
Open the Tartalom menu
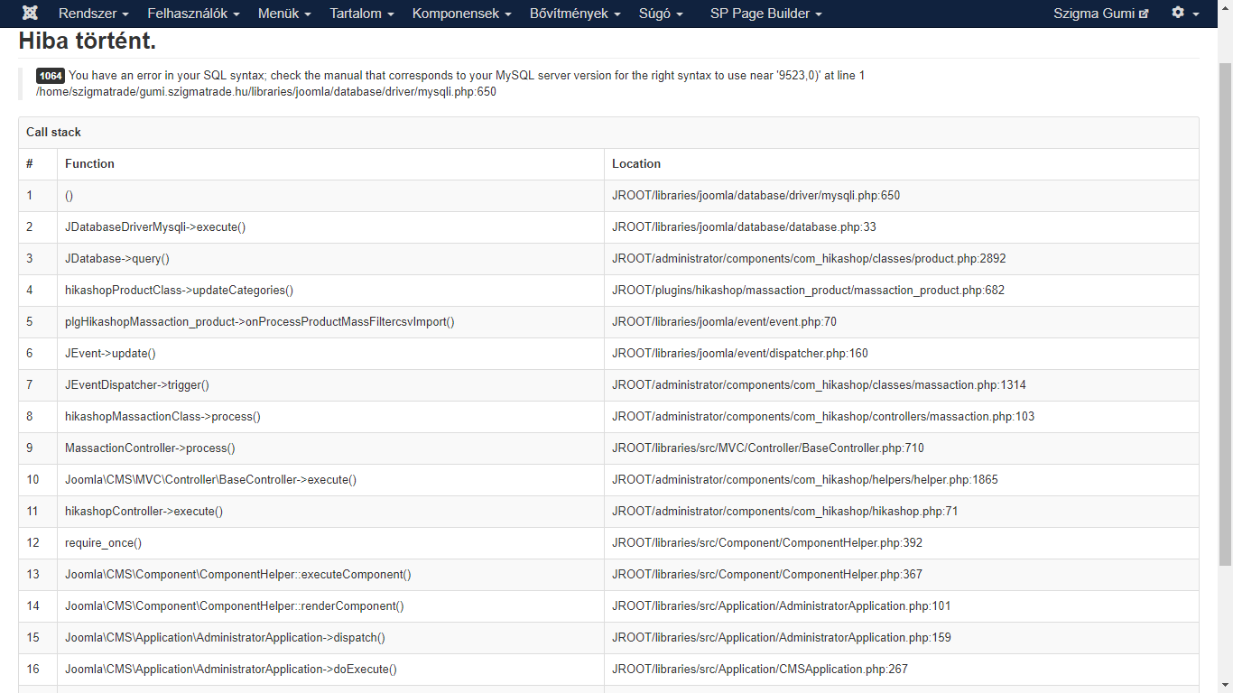pos(362,14)
